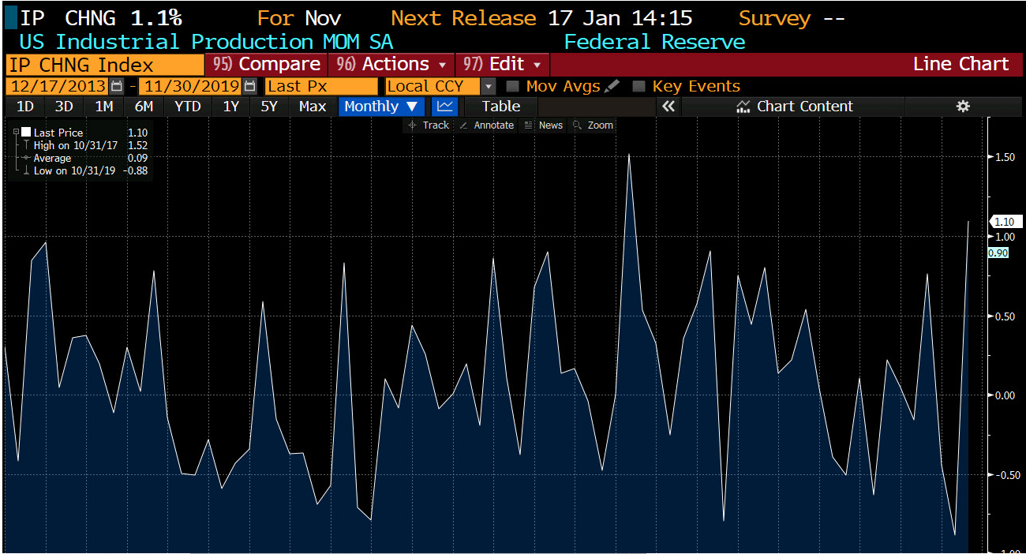The width and height of the screenshot is (1026, 554).
Task: Select the 1D range tab
Action: tap(25, 106)
